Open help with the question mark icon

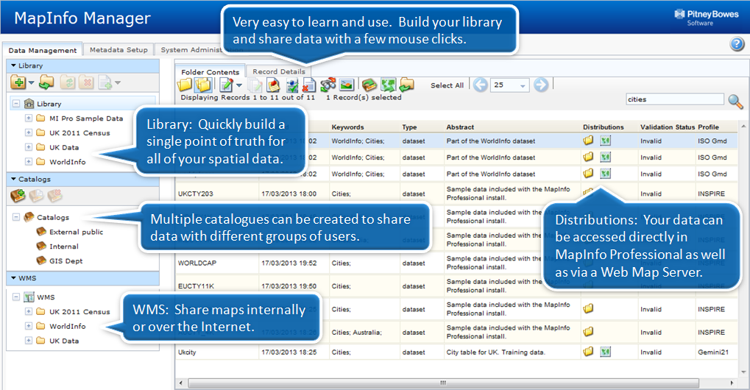pyautogui.click(x=737, y=44)
